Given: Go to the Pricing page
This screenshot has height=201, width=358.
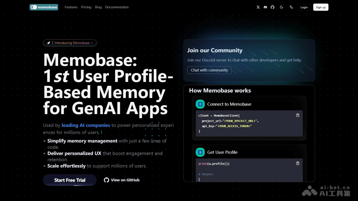Looking at the screenshot, I should [86, 7].
